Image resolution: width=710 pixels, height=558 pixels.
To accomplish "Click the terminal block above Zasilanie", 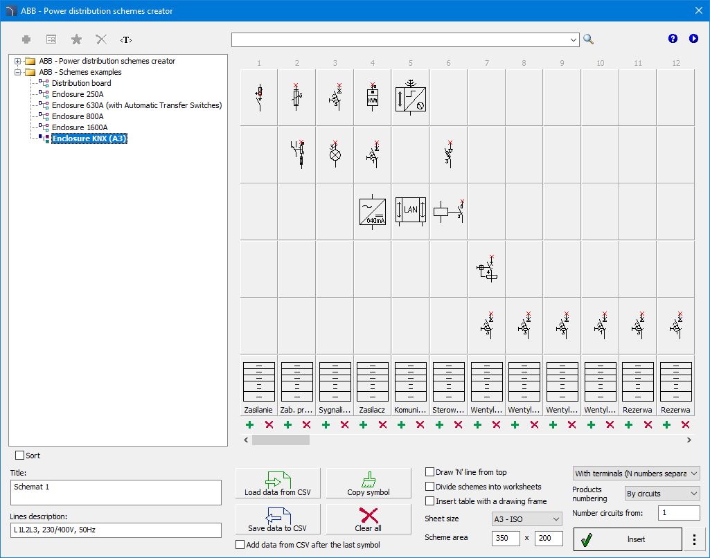I will [259, 382].
